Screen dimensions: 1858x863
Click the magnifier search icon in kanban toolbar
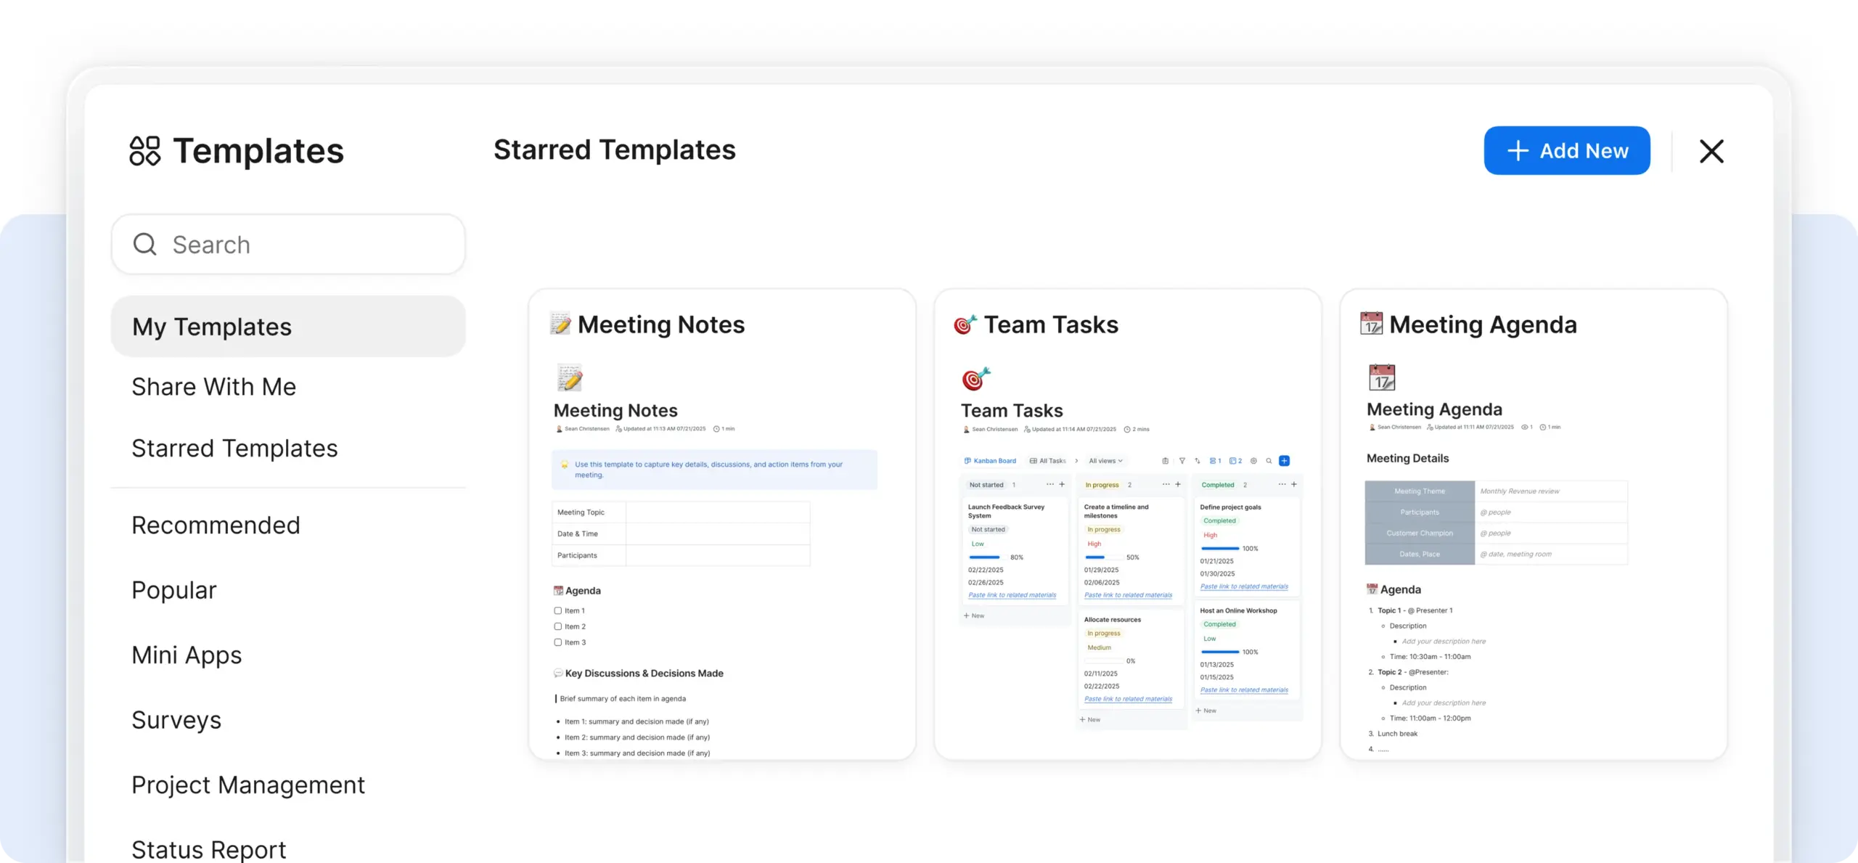pyautogui.click(x=1269, y=461)
